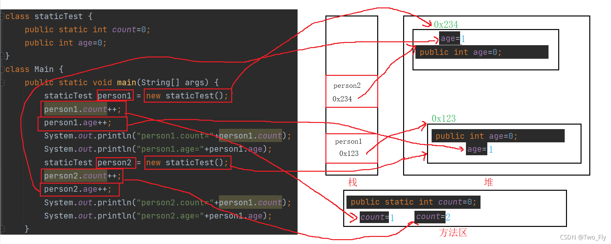Click '0x123' value in the stack cell
This screenshot has width=611, height=244.
pos(349,153)
